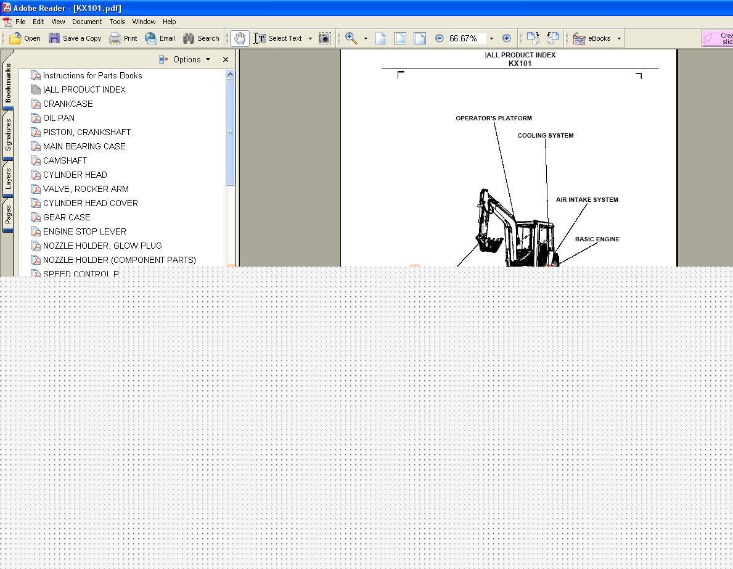Viewport: 733px width, 569px height.
Task: Open the NOZZLE HOLDER (COMPONENT PARTS) bookmark
Action: (119, 260)
